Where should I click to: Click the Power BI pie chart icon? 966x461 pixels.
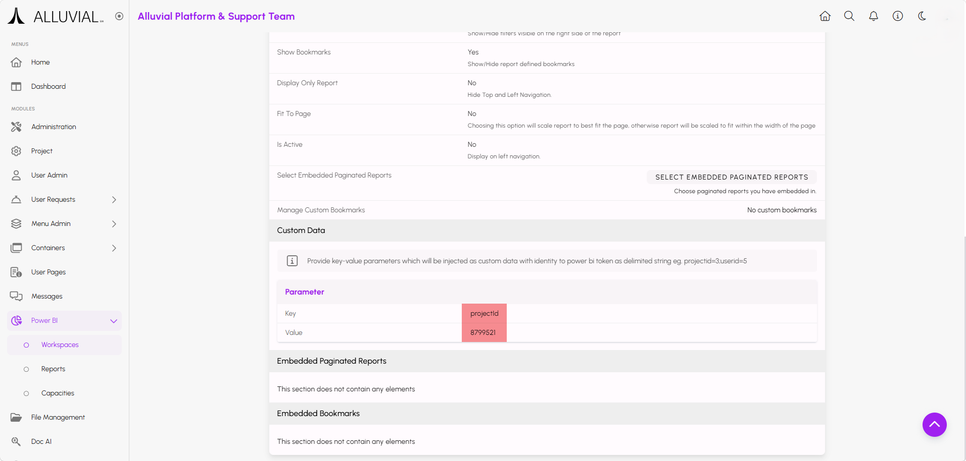click(16, 320)
